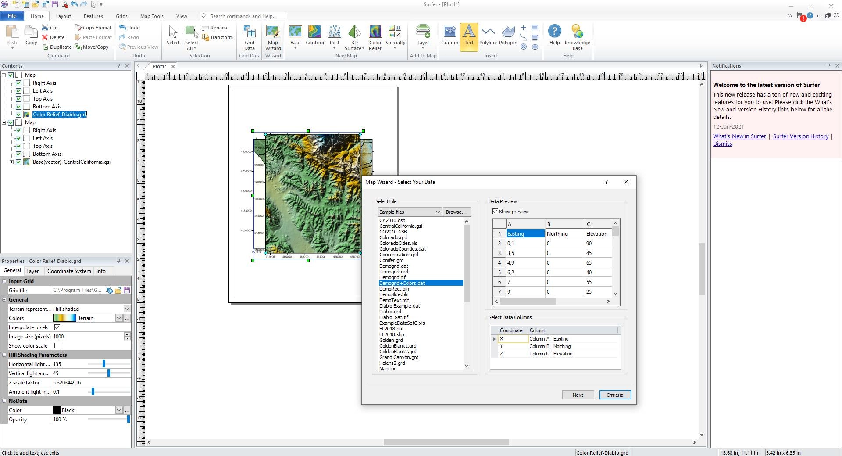Open the Grid Data tool
The image size is (842, 456).
249,37
